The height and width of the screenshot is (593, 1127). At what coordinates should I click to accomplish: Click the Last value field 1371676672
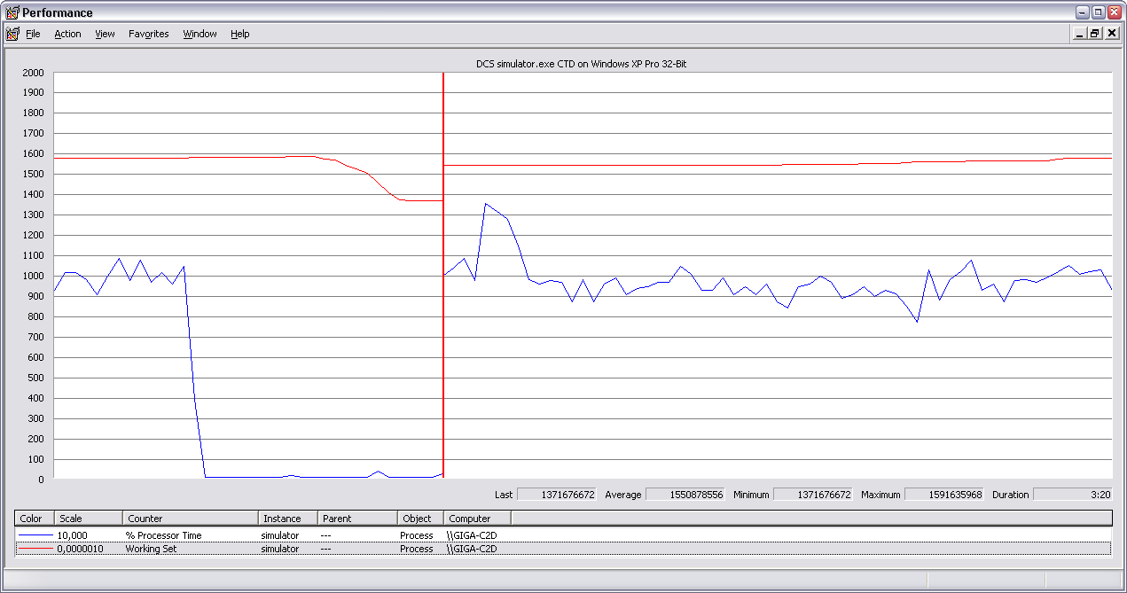tap(557, 495)
